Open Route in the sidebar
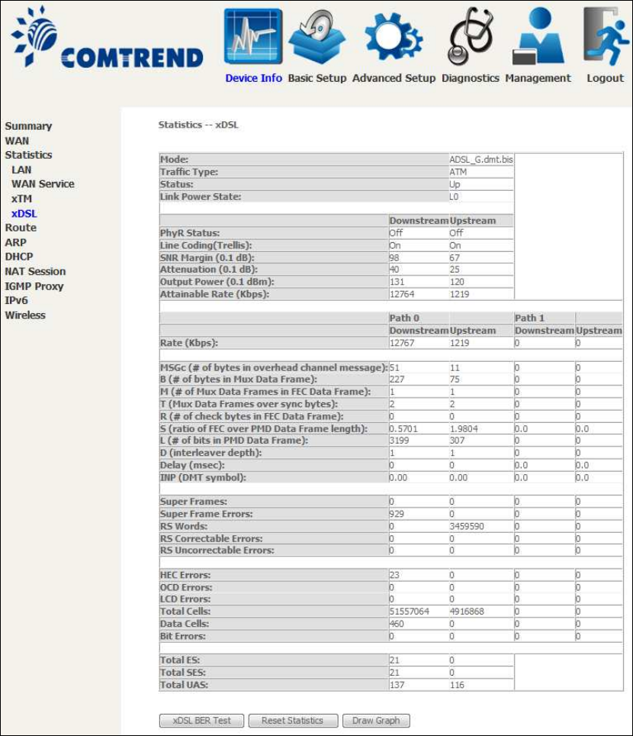Viewport: 633px width, 736px height. (21, 228)
